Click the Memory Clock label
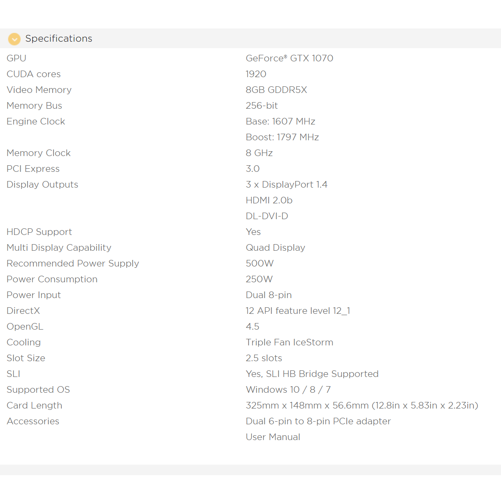The image size is (501, 501). point(39,153)
